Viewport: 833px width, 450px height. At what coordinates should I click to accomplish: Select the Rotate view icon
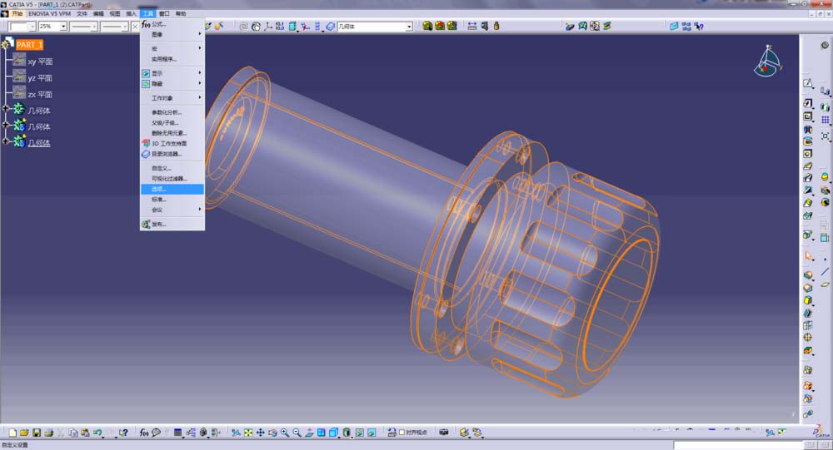pyautogui.click(x=272, y=433)
